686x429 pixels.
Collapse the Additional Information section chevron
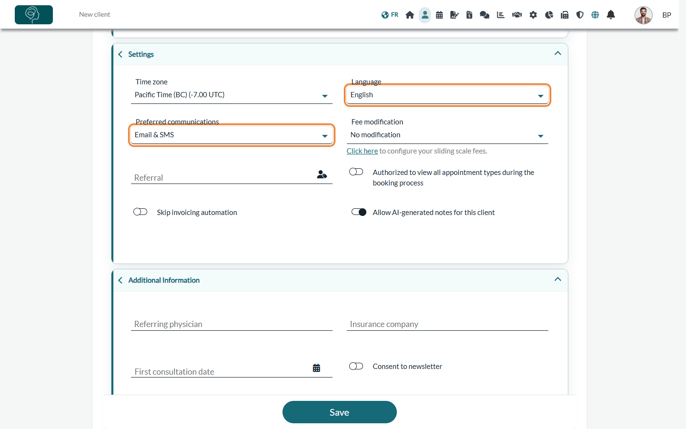click(x=558, y=279)
